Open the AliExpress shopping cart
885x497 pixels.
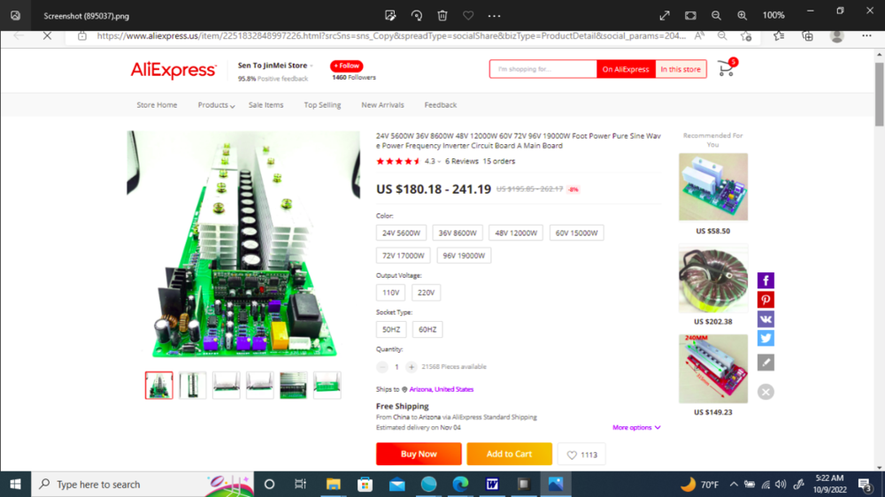tap(727, 68)
